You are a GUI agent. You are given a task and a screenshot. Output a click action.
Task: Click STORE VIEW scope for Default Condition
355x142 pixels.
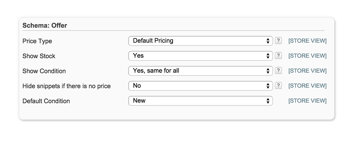307,101
